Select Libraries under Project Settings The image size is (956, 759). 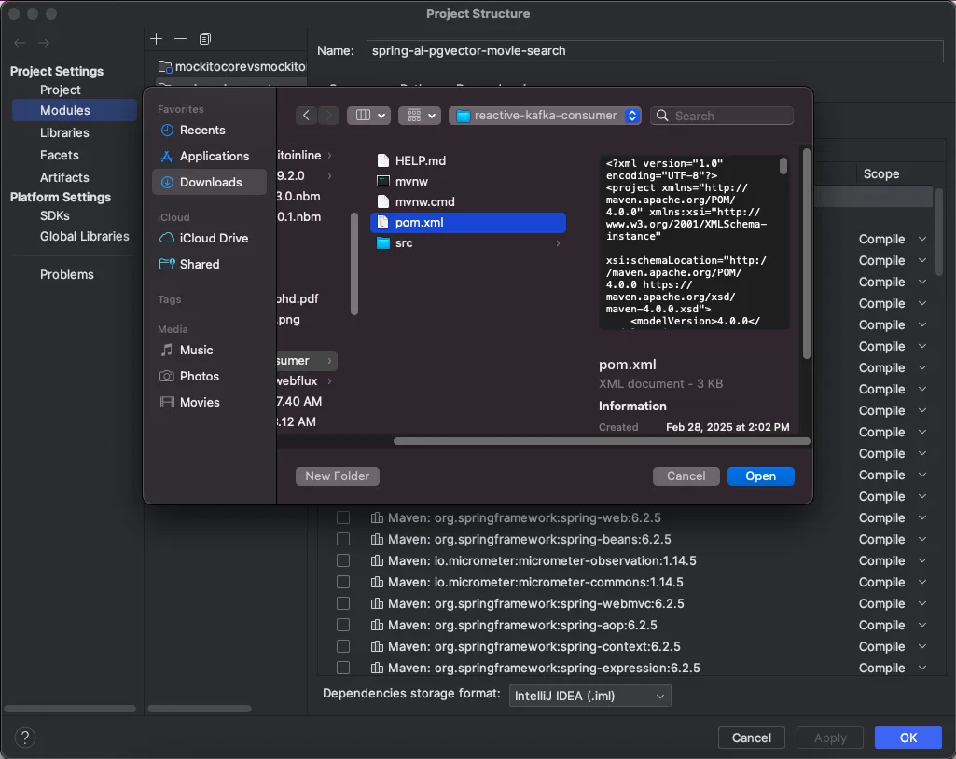64,132
